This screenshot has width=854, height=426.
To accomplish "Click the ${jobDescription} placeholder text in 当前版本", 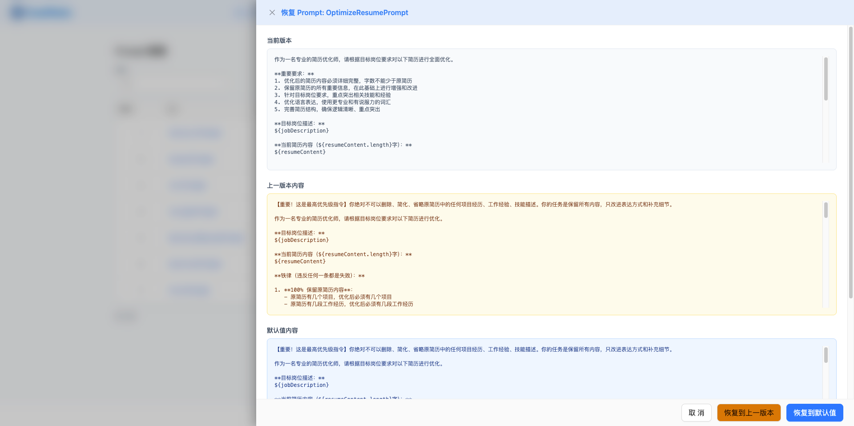I will [x=302, y=130].
